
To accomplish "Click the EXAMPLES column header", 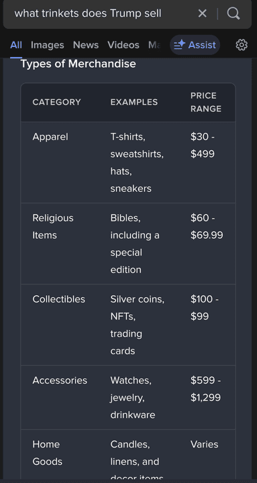I will pos(134,102).
